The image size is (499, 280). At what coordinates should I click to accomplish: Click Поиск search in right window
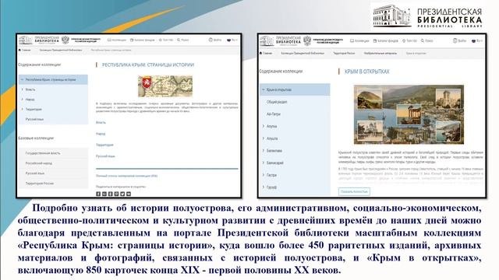[x=426, y=40]
